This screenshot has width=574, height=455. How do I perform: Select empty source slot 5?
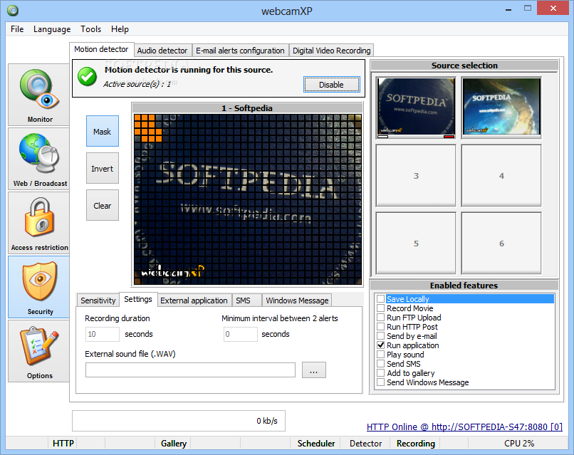(x=416, y=244)
